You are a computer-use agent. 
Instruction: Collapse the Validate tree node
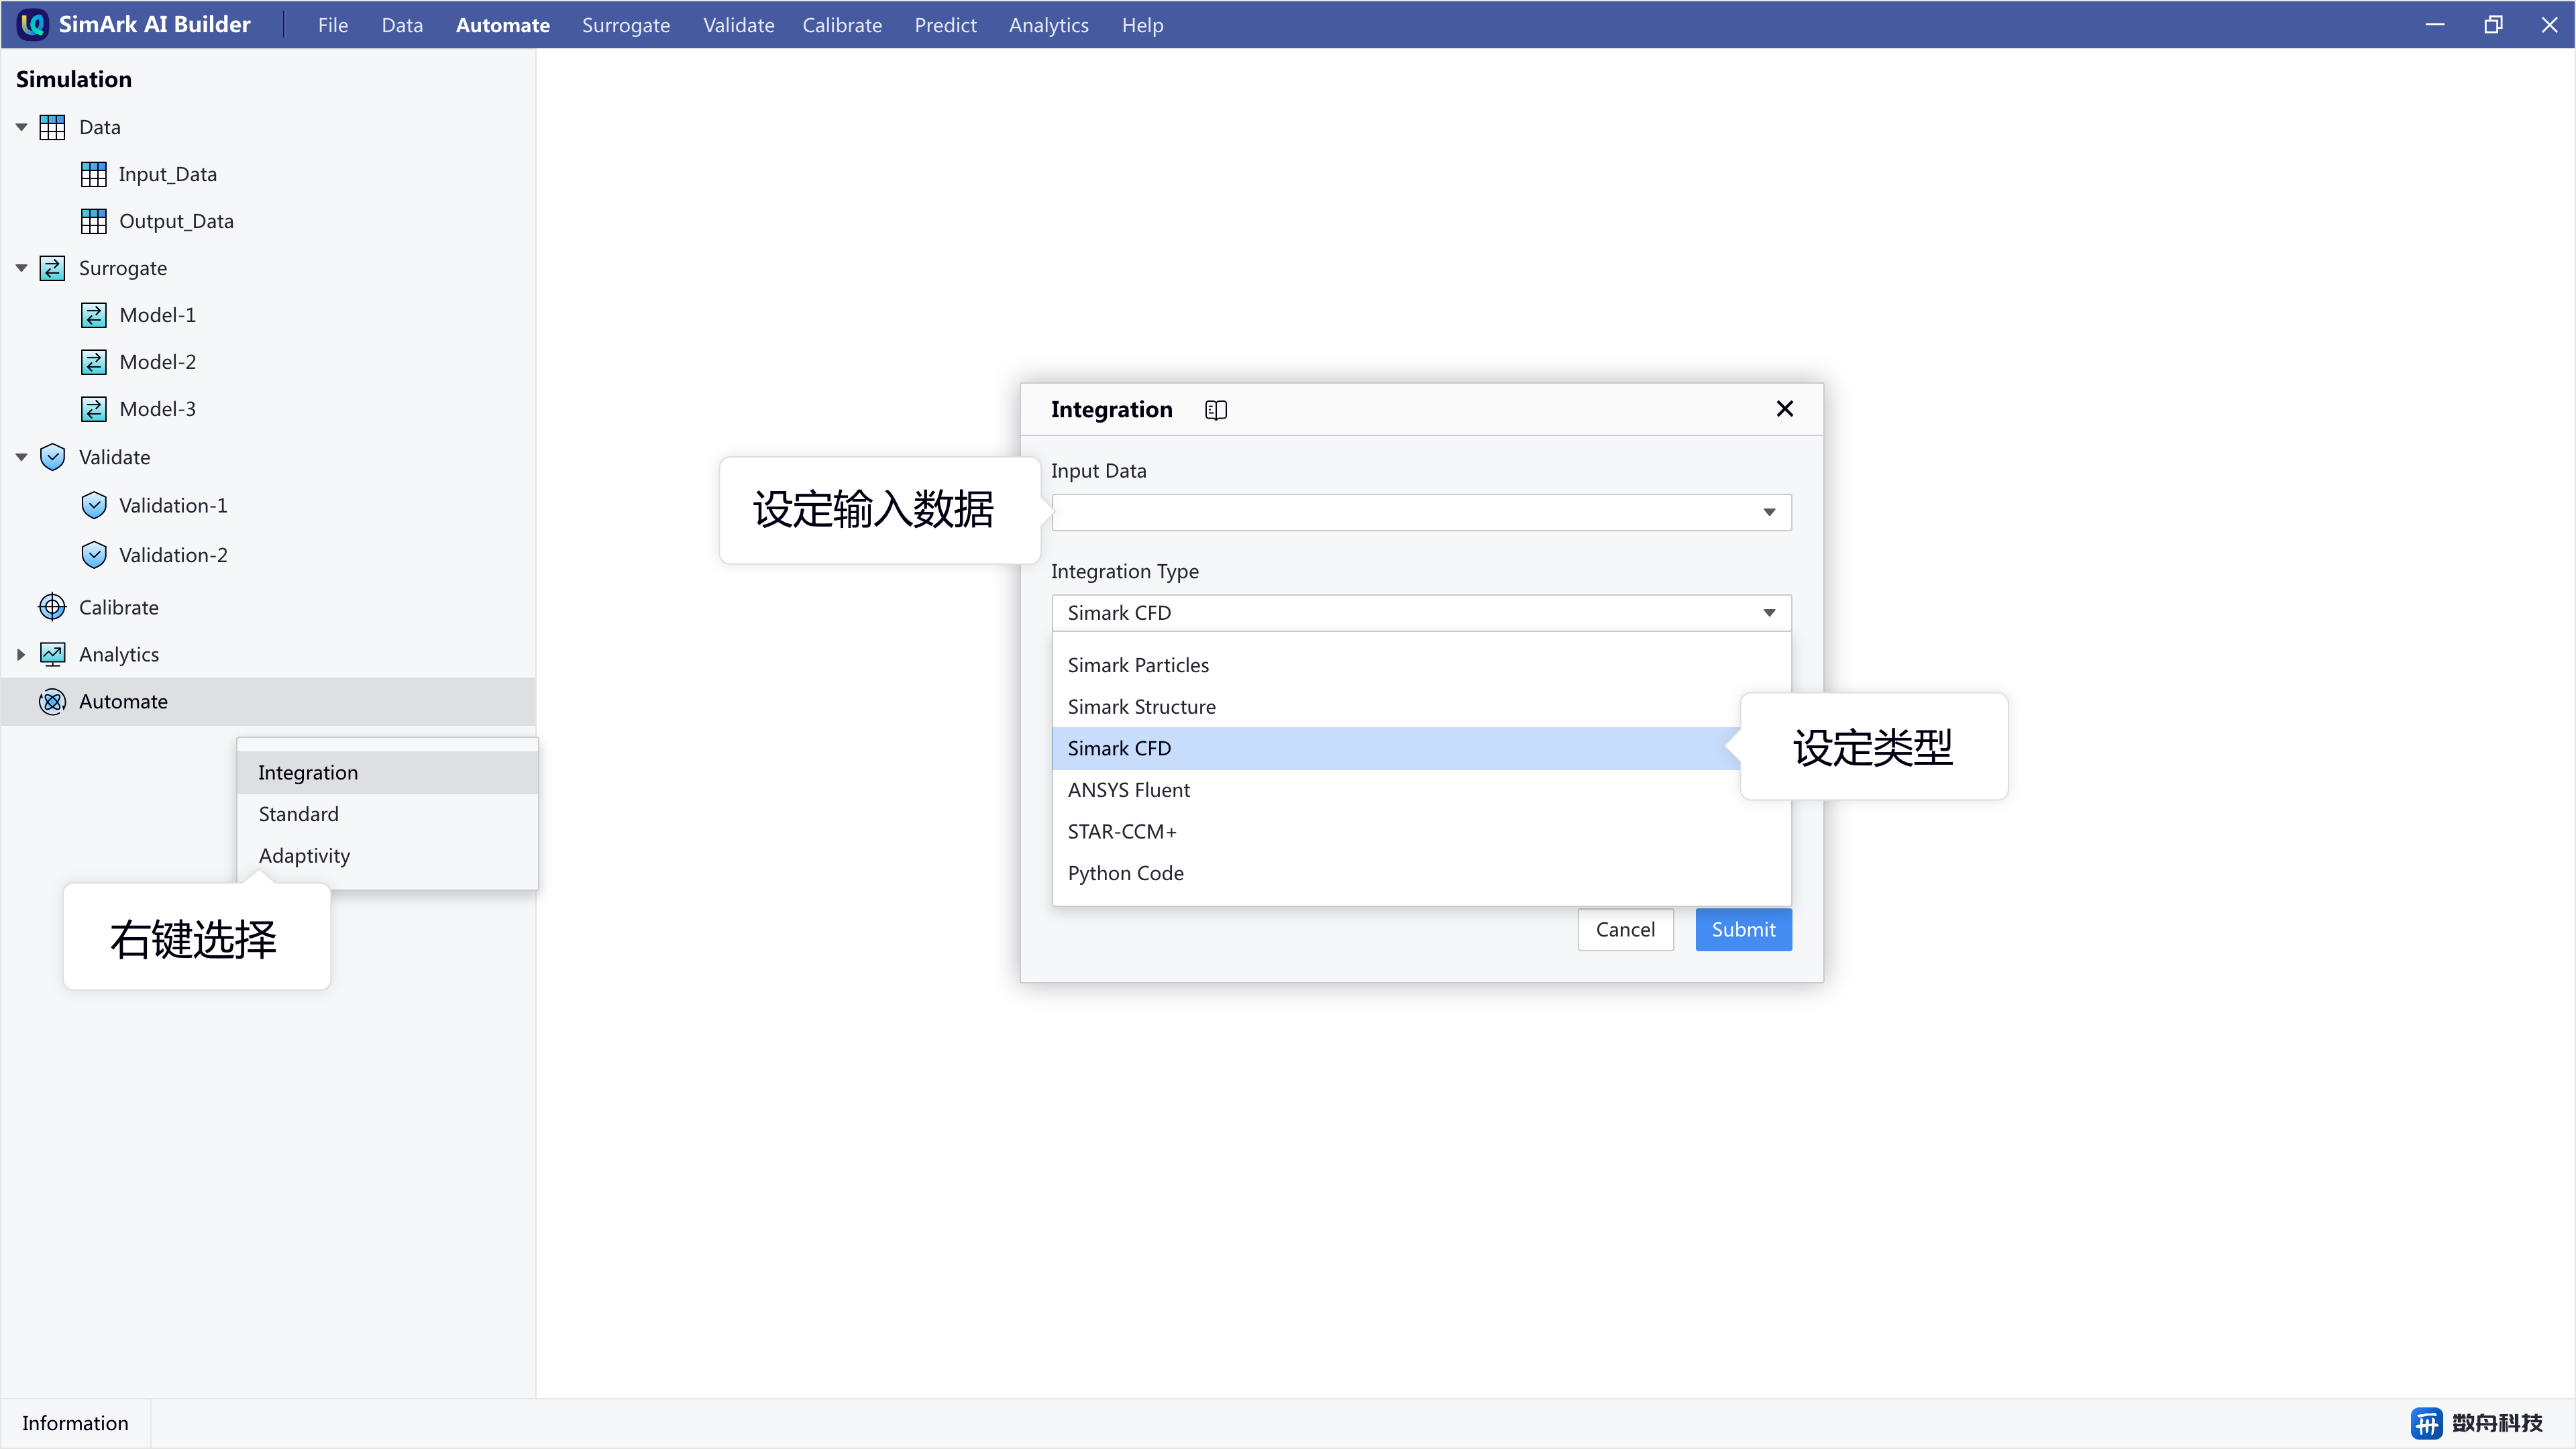pyautogui.click(x=21, y=457)
